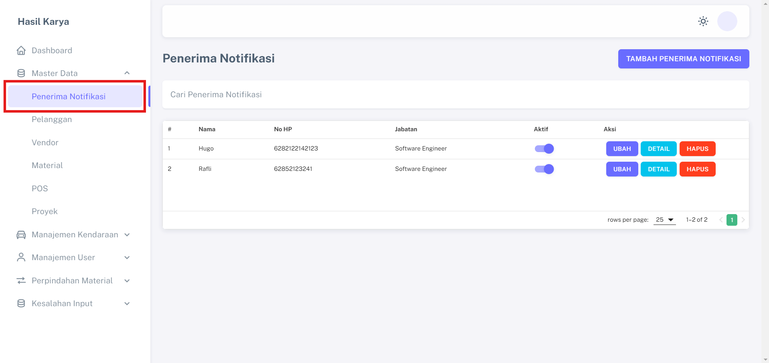Click the Manajemen Kendaraan car icon
The width and height of the screenshot is (769, 363).
tap(21, 235)
